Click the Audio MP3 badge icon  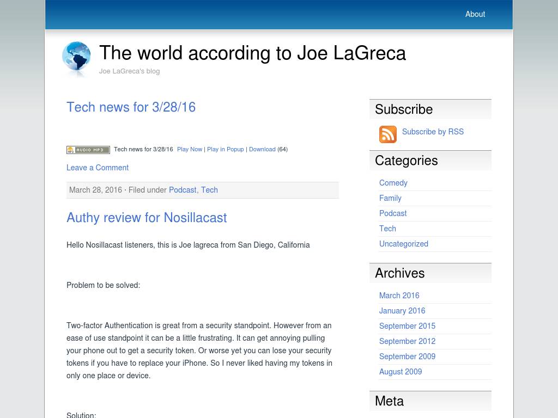88,150
